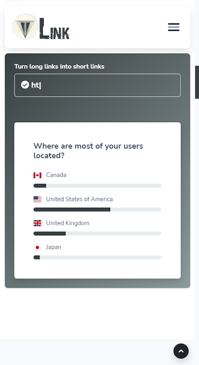Click the United States flag icon
The image size is (199, 365).
(37, 199)
